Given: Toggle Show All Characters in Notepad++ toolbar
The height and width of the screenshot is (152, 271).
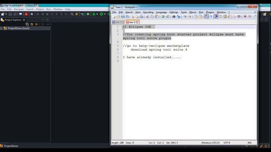Looking at the screenshot, I should (211, 16).
